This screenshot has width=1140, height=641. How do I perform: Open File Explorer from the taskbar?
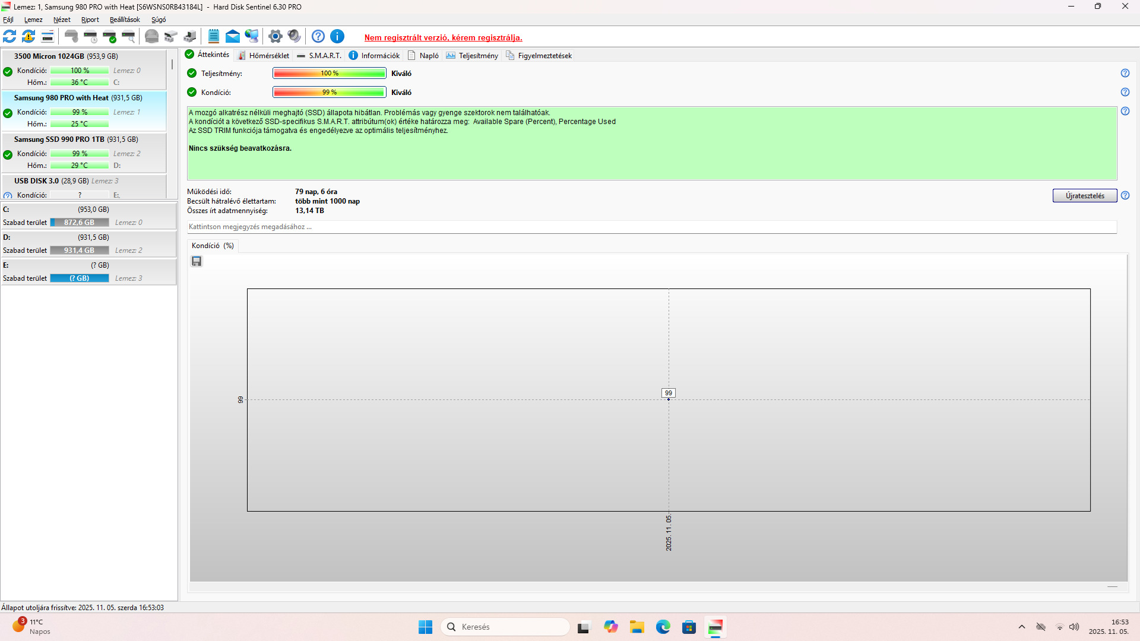(637, 627)
